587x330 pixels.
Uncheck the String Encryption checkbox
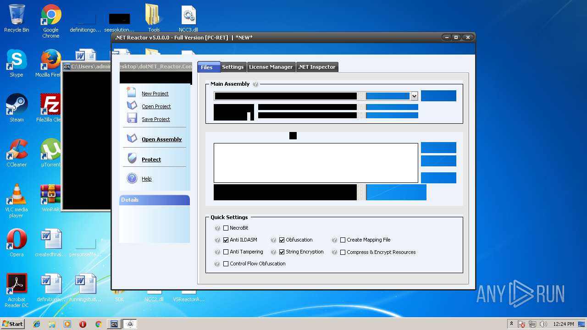pyautogui.click(x=282, y=252)
